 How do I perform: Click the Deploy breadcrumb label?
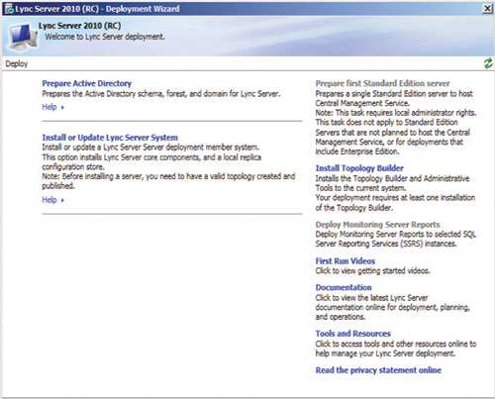pyautogui.click(x=17, y=63)
